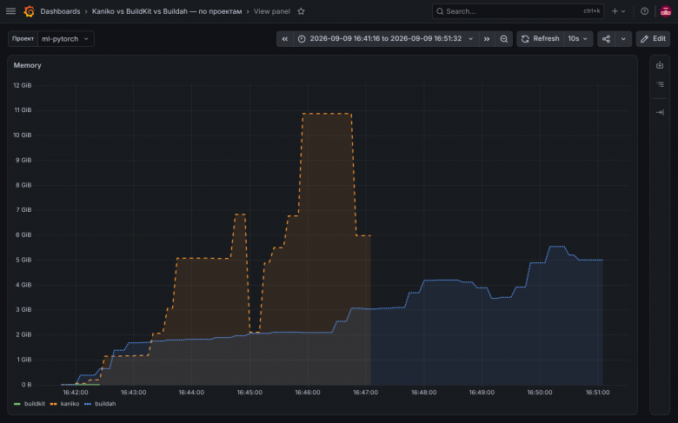Click the Grafana logo
The width and height of the screenshot is (678, 423).
pyautogui.click(x=29, y=11)
